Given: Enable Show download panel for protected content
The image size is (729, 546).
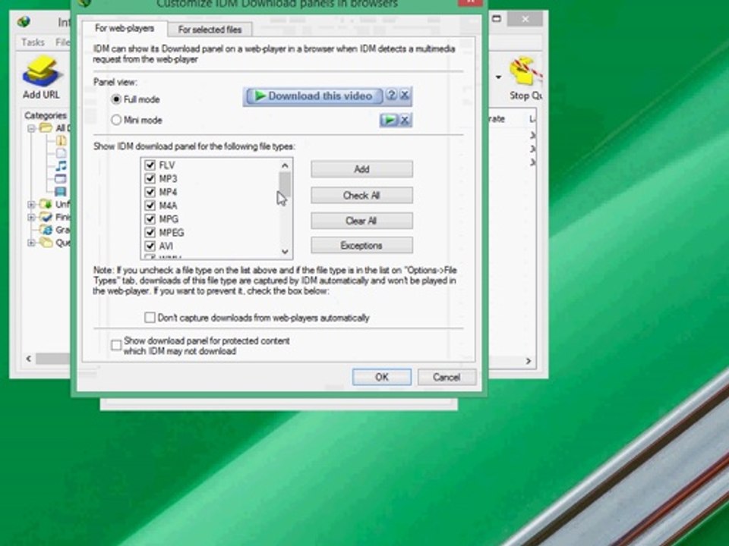Looking at the screenshot, I should (116, 346).
